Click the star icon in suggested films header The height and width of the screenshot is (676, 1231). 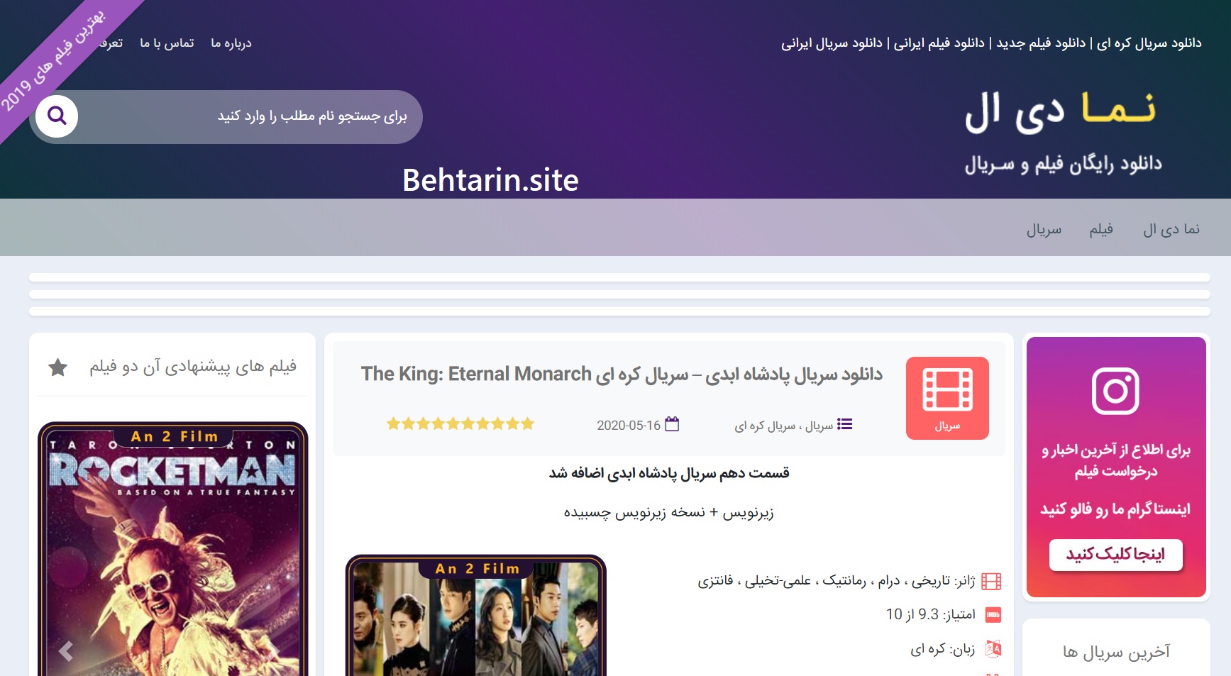click(58, 367)
